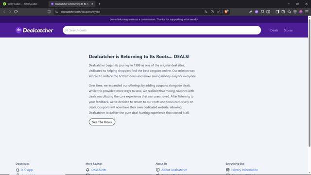Select the Dealcatcher is Returning tab
The width and height of the screenshot is (311, 175).
(x=71, y=4)
